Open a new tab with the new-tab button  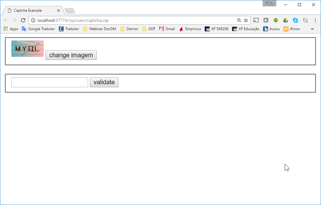(x=70, y=11)
